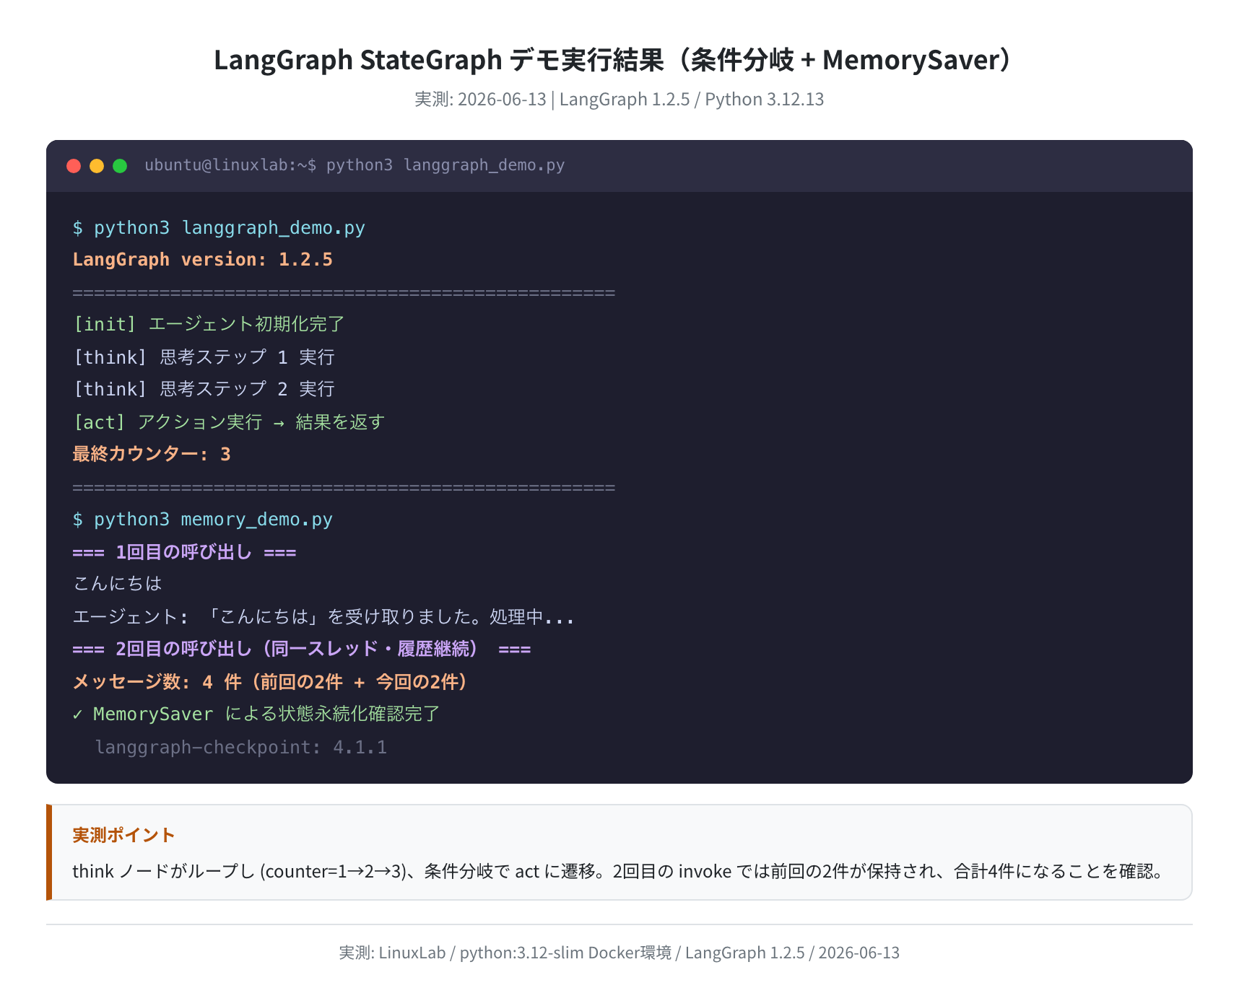Click the '[init] エージェント初期化完了' line
Screen dimensions: 1239x993
pyautogui.click(x=209, y=324)
